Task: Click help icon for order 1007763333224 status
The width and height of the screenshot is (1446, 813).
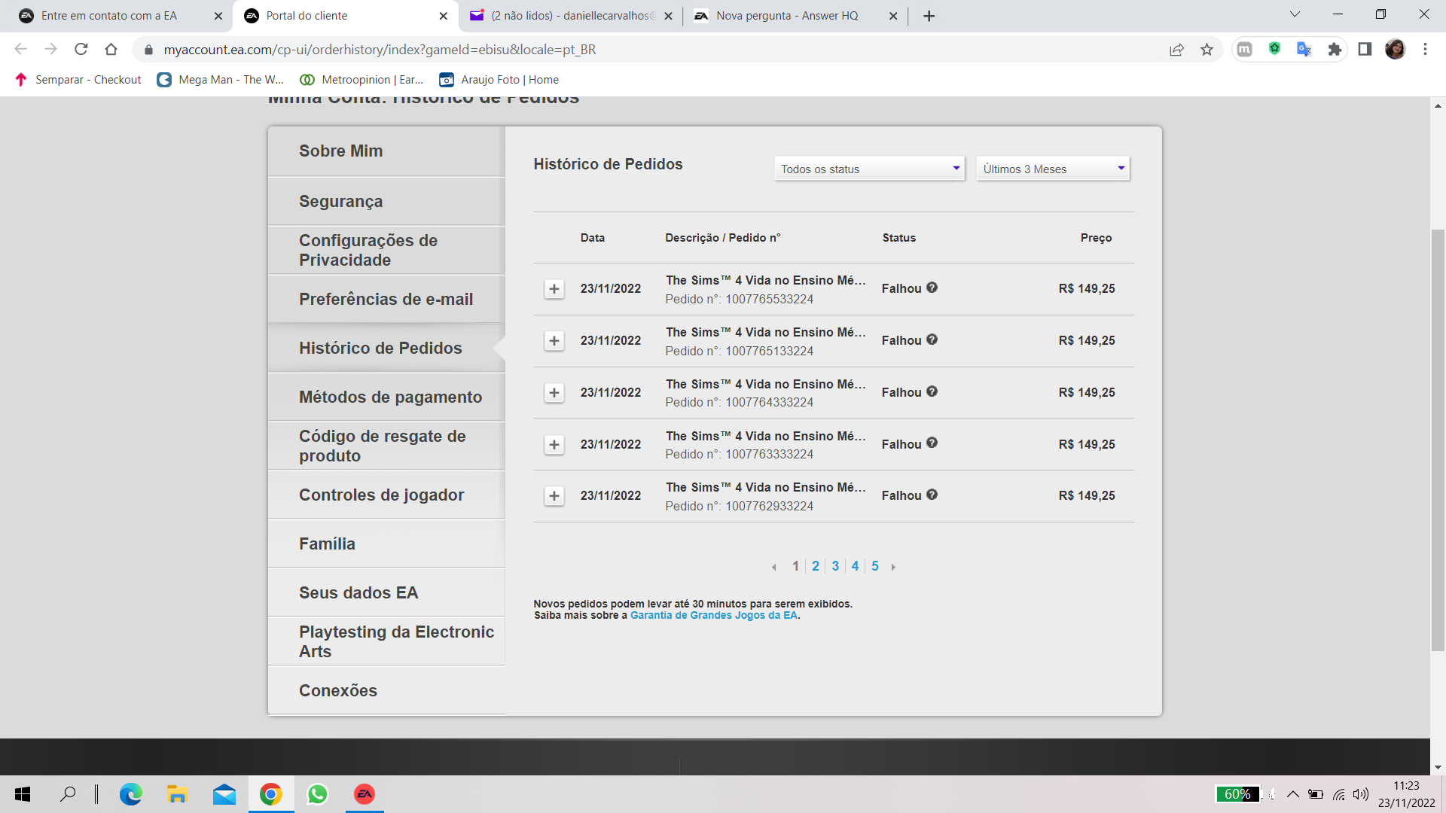Action: 932,443
